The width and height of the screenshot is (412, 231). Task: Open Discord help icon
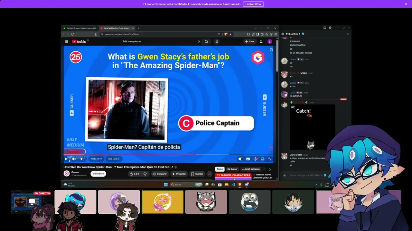[330, 28]
